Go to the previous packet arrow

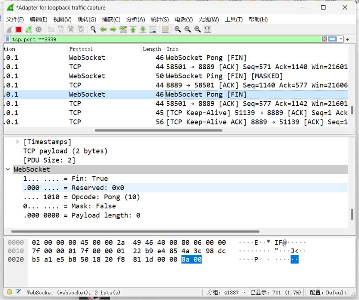click(103, 29)
